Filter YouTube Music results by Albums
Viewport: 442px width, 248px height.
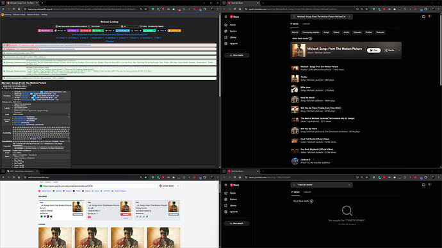click(x=295, y=33)
